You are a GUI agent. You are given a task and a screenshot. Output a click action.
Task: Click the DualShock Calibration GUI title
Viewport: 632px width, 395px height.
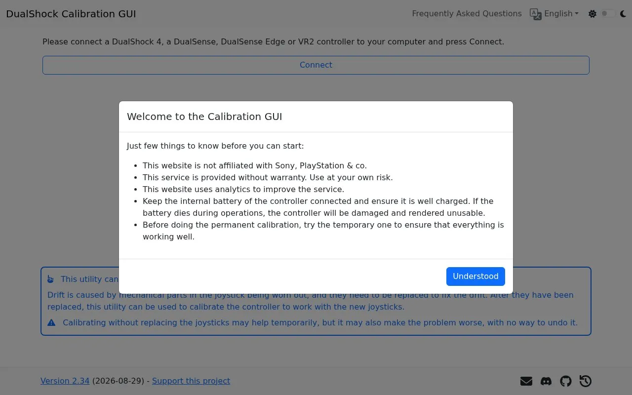[x=71, y=14]
